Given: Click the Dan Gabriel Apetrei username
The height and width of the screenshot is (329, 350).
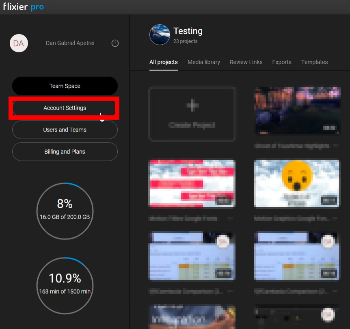Looking at the screenshot, I should [70, 43].
